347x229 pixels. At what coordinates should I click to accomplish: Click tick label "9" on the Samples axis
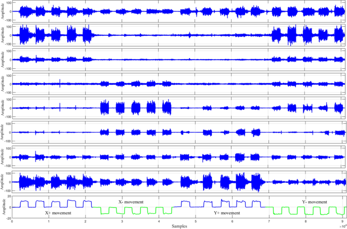(342, 221)
